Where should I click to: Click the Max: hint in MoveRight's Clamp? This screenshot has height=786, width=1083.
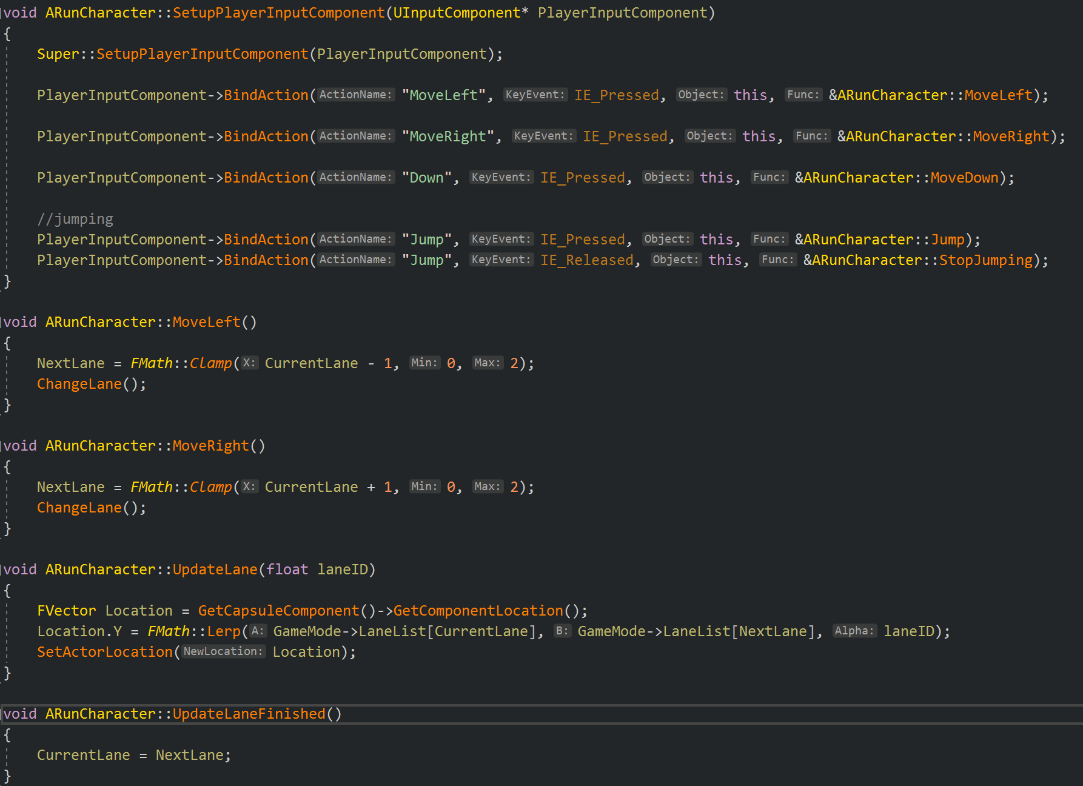pyautogui.click(x=488, y=486)
